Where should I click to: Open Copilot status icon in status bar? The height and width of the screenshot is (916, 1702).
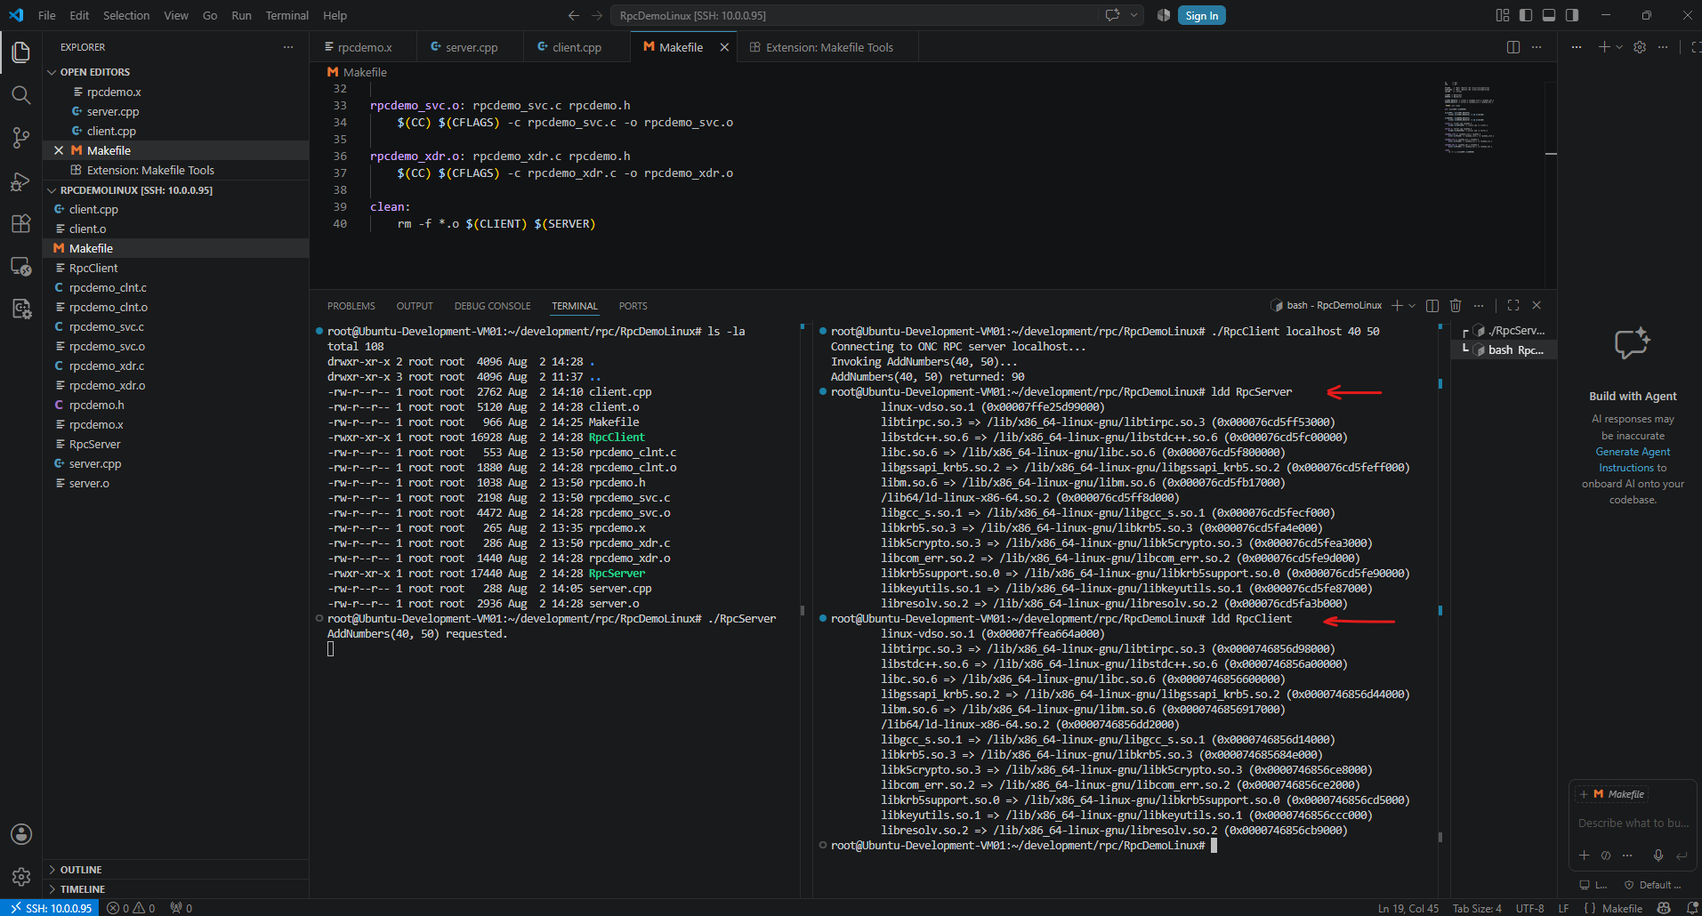pos(1664,908)
